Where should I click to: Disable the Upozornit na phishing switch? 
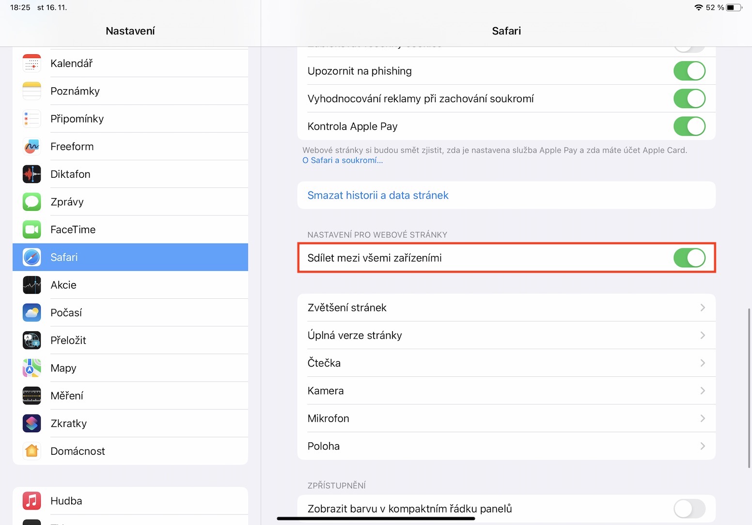[x=689, y=71]
